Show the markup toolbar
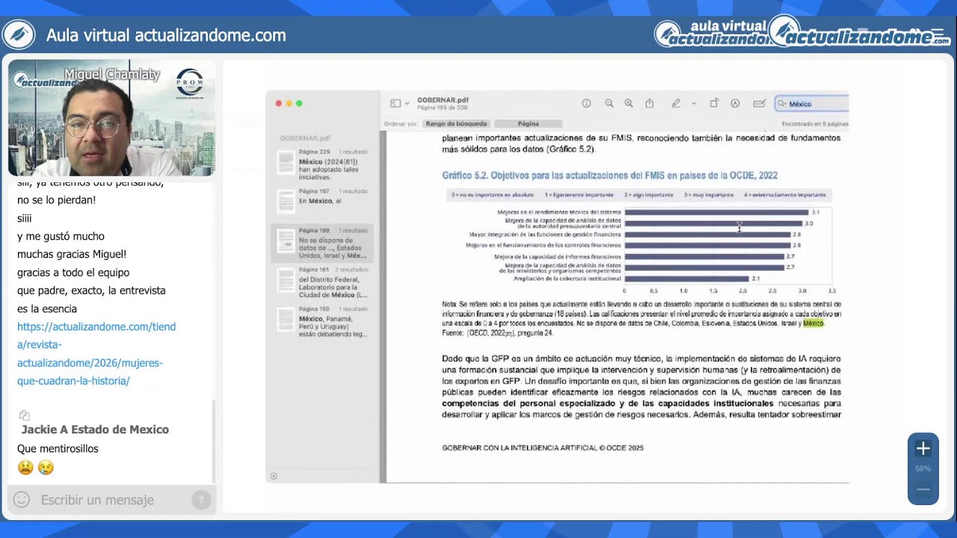The image size is (957, 538). pos(735,103)
